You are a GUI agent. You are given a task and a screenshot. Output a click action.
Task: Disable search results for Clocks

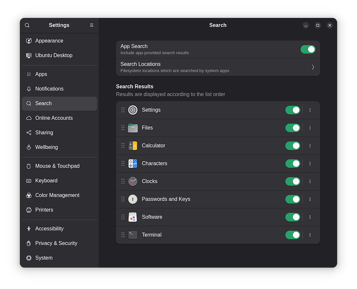click(x=293, y=181)
